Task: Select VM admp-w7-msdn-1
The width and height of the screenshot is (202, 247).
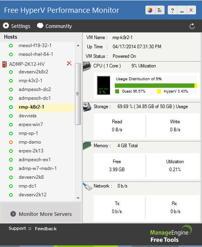Action: (x=37, y=168)
